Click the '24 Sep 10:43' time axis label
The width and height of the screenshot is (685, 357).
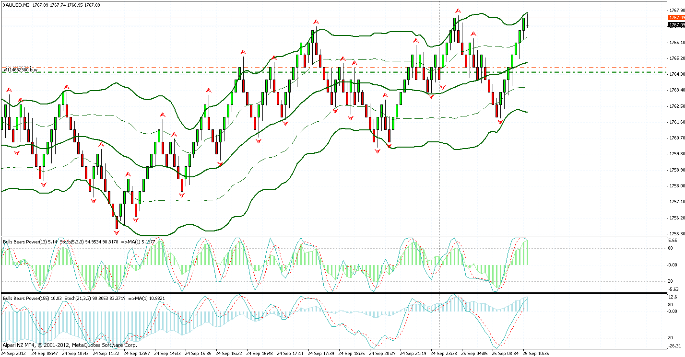(x=75, y=353)
